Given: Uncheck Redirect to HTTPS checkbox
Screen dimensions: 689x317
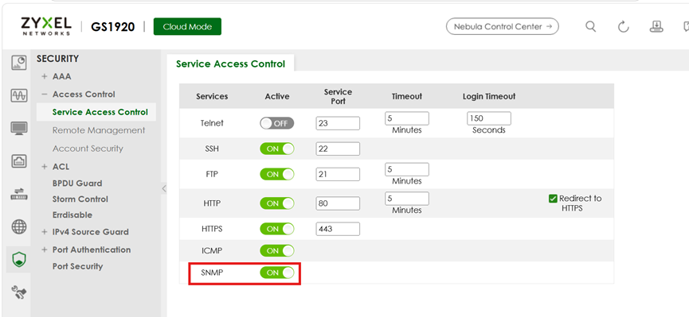Looking at the screenshot, I should (553, 199).
